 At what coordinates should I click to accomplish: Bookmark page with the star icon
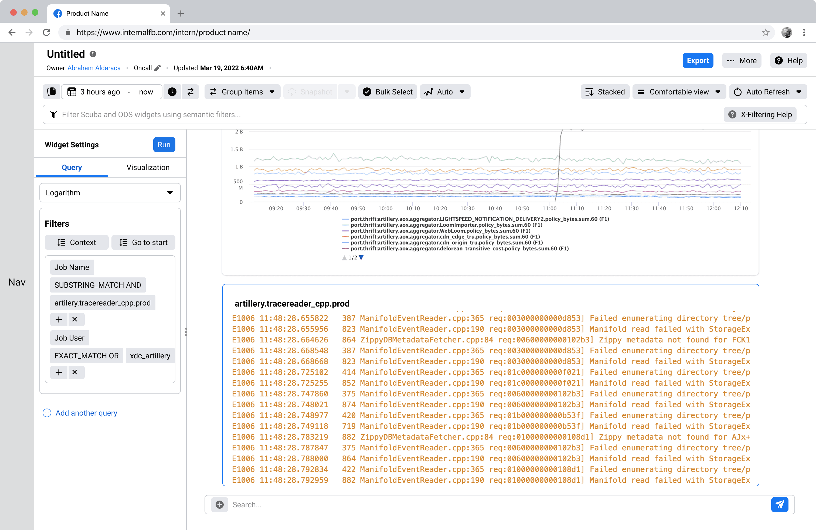[x=766, y=33]
